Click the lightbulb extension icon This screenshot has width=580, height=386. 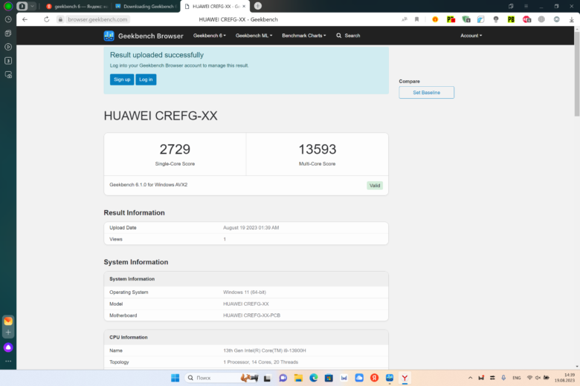pyautogui.click(x=496, y=19)
